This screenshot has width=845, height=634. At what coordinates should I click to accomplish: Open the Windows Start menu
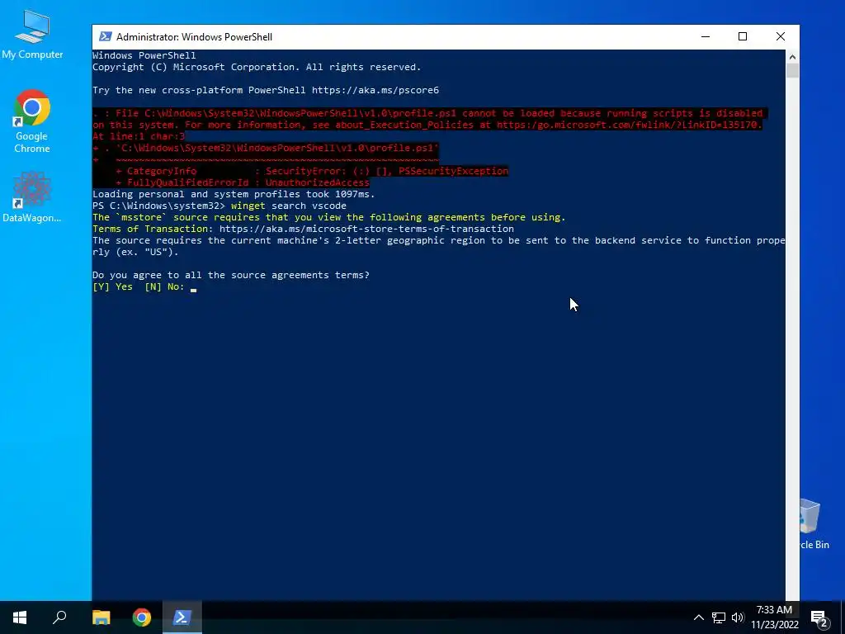tap(20, 617)
